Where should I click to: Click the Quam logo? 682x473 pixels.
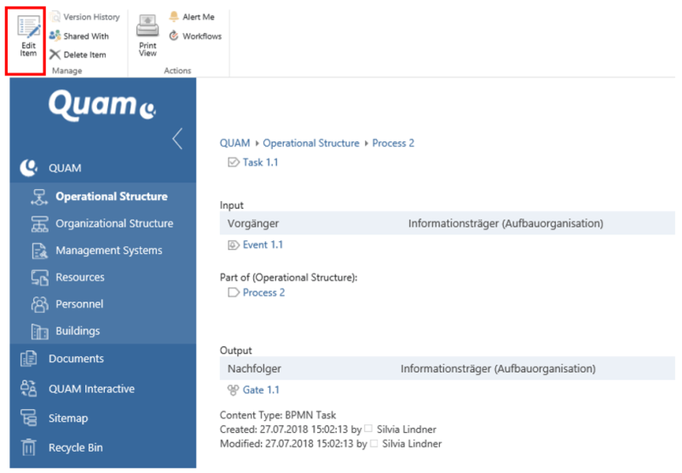pos(101,106)
